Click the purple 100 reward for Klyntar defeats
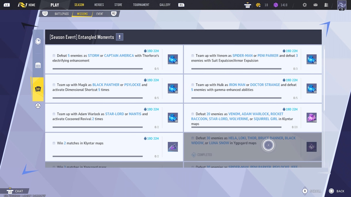 click(x=312, y=118)
